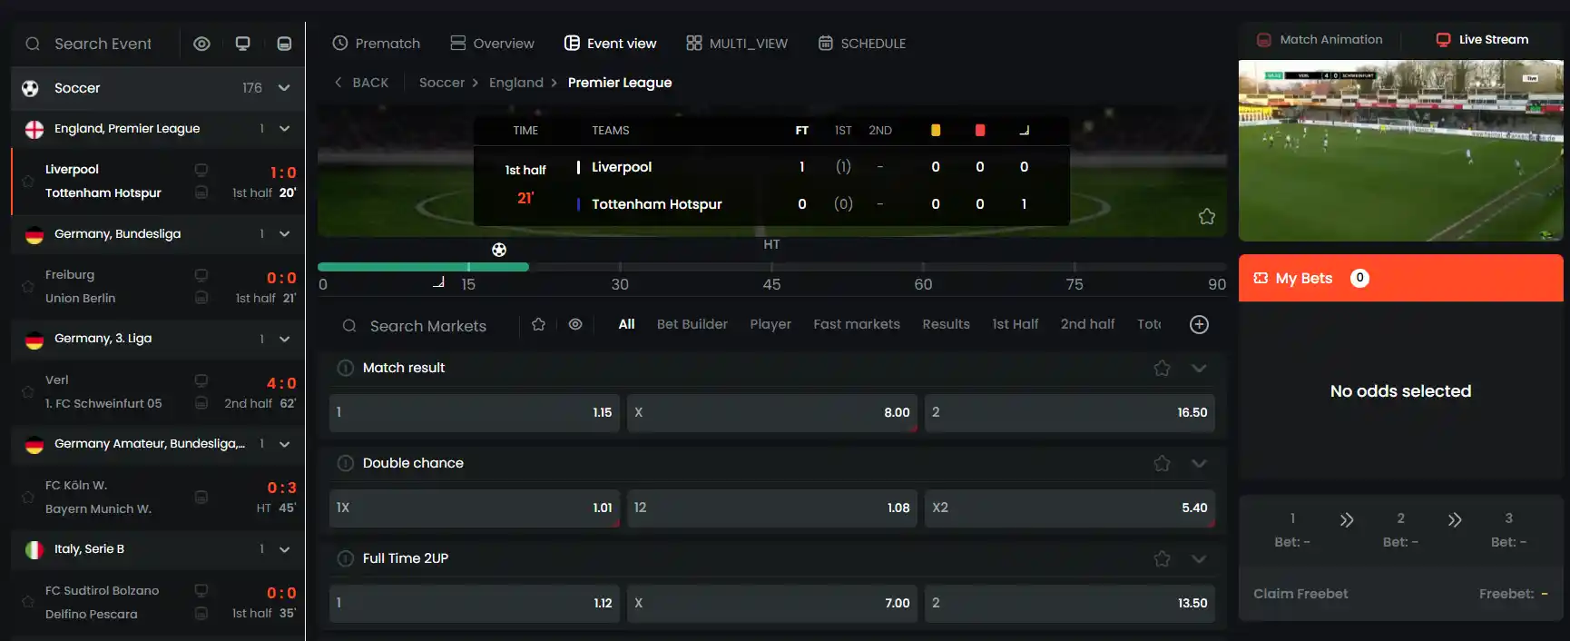Select the 1st Half markets filter
This screenshot has height=641, width=1570.
click(x=1016, y=324)
